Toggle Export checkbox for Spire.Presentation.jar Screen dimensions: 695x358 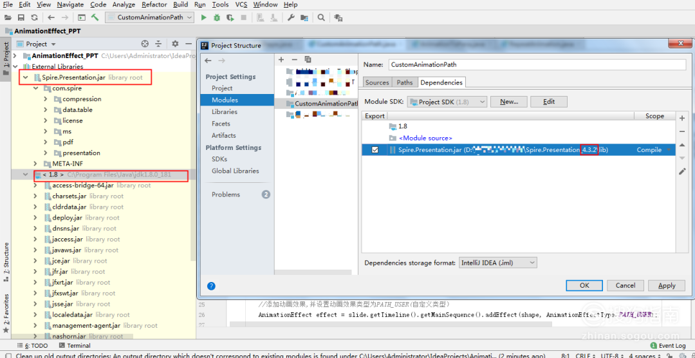[375, 150]
